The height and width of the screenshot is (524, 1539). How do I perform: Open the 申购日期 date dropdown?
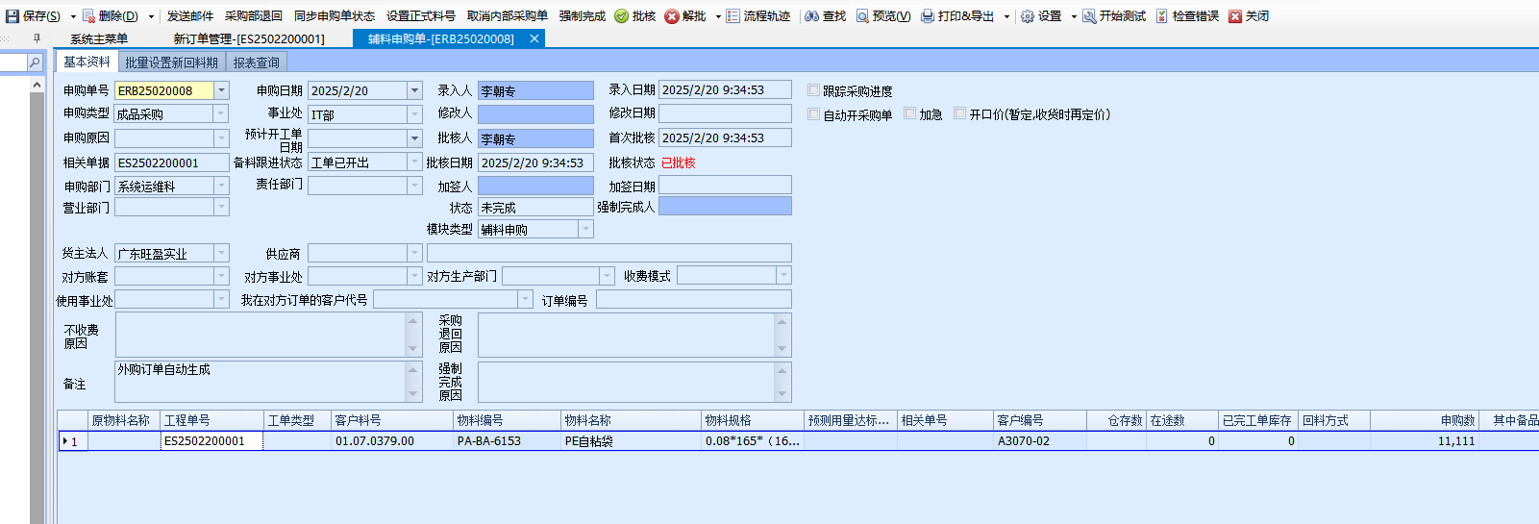coord(415,90)
